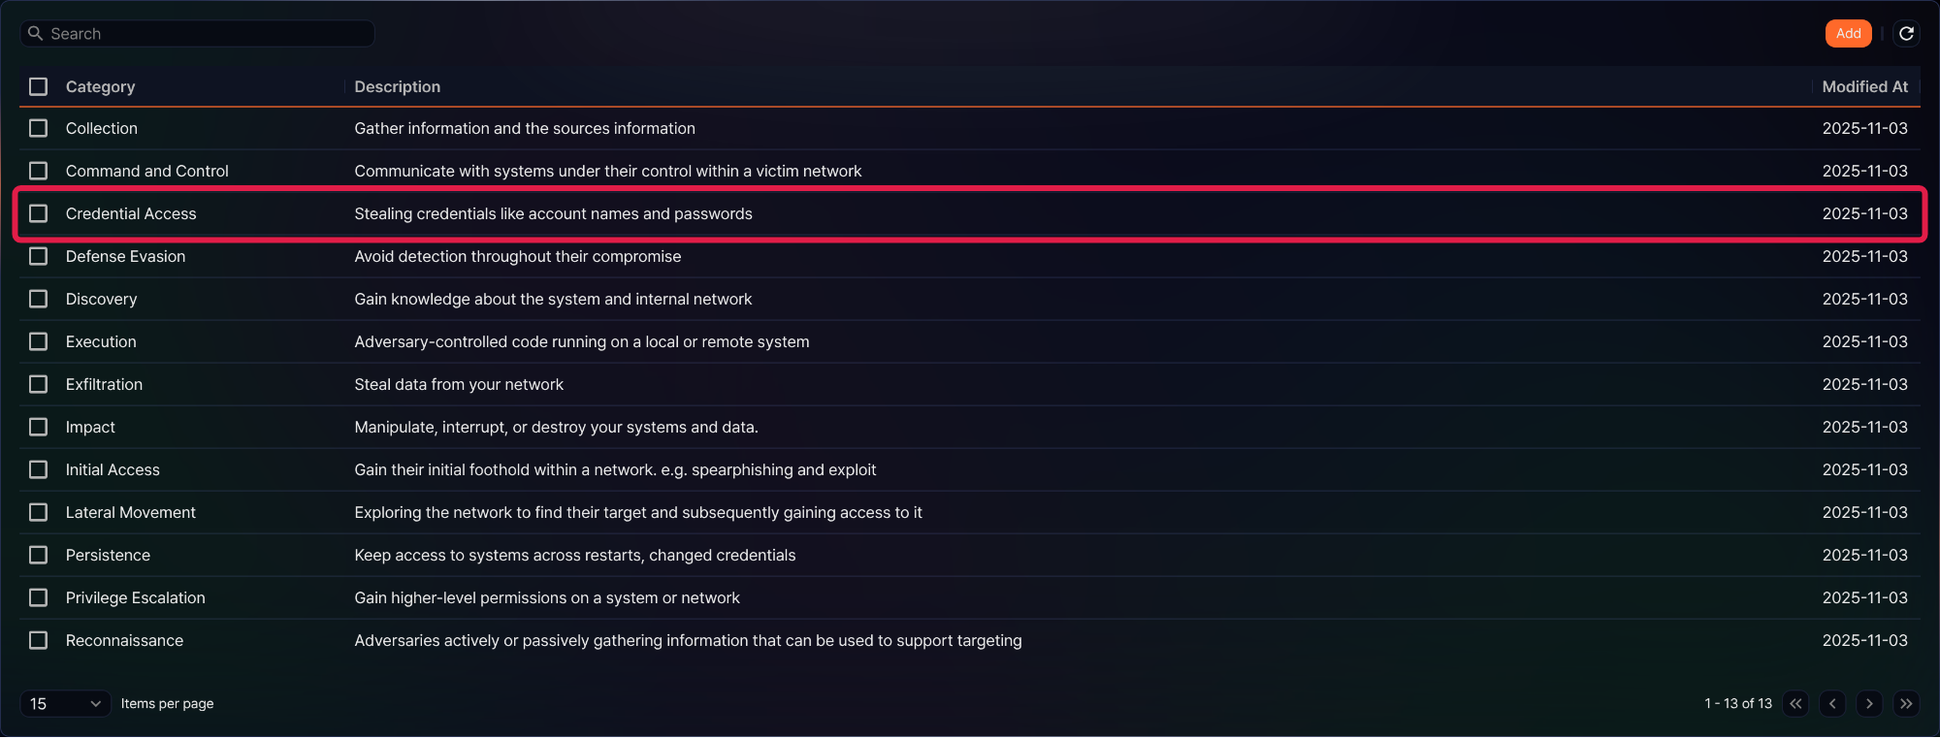The image size is (1940, 739).
Task: Sort by the Modified At column header
Action: point(1864,87)
